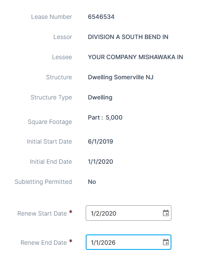
Task: Click the Initial End Date value 1/1/2020
Action: [x=100, y=162]
